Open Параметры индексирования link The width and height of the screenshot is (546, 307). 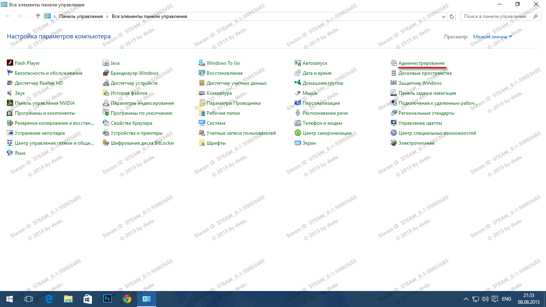[x=142, y=103]
